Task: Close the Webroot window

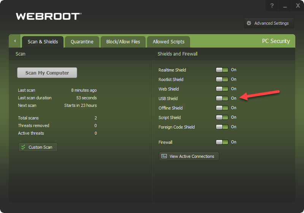Action: 298,6
